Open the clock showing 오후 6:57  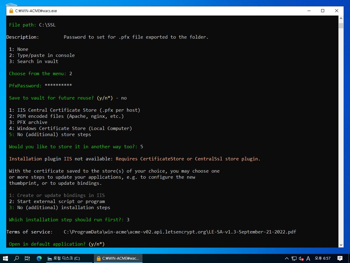(x=323, y=258)
